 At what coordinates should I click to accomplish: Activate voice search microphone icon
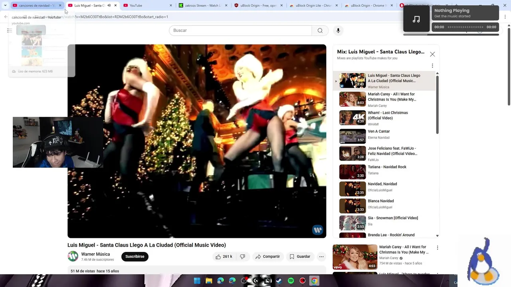(338, 31)
